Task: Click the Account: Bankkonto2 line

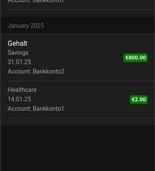Action: click(36, 71)
